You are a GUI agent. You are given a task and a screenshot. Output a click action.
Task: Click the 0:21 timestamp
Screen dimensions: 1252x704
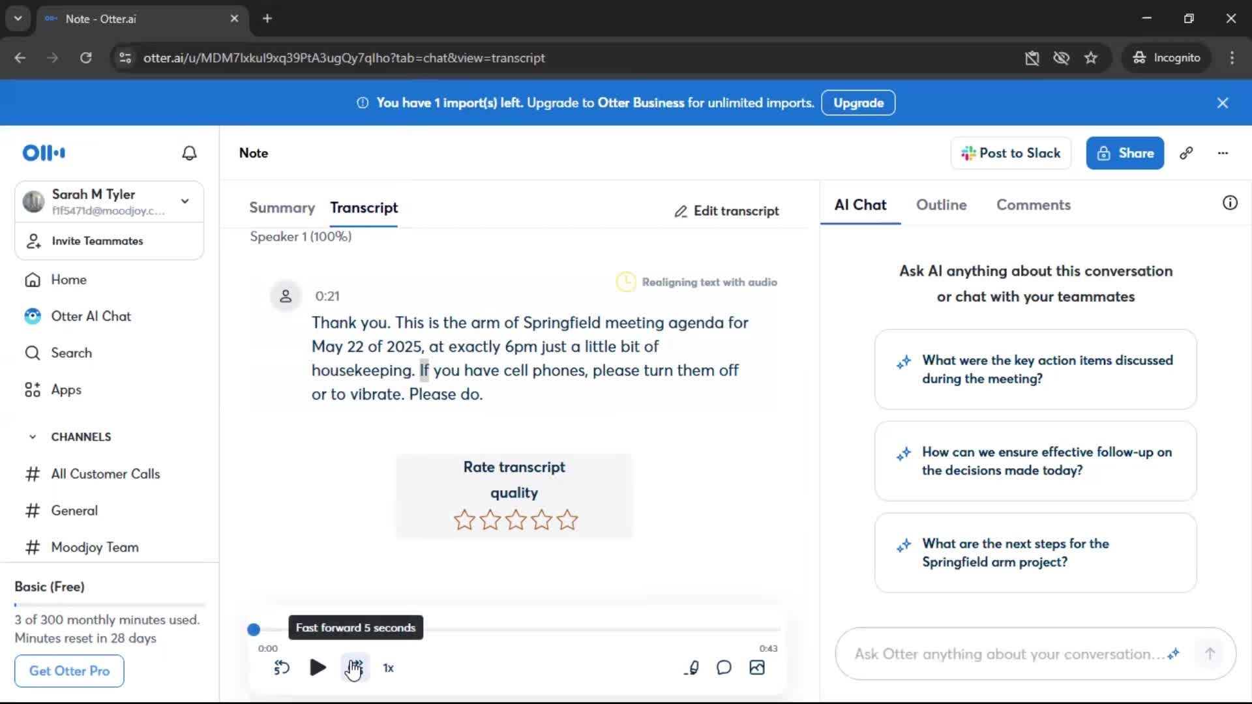click(x=327, y=297)
